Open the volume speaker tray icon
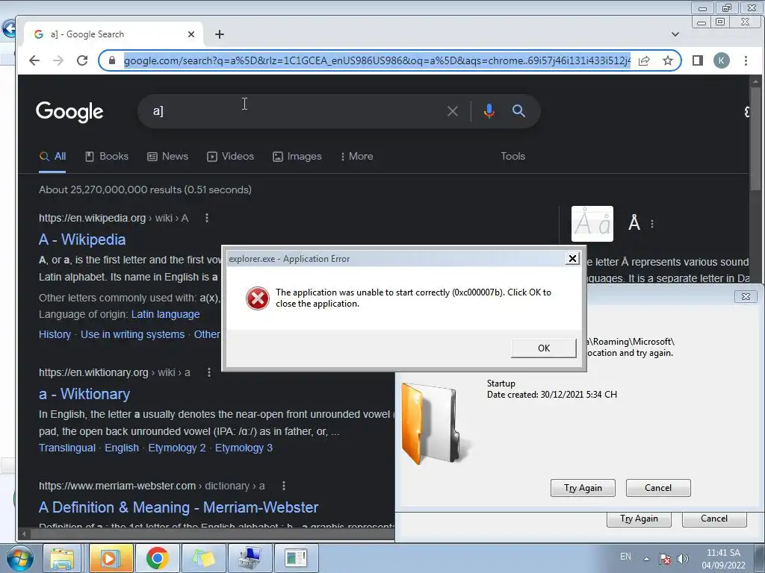Screen dimensions: 765x573 (x=683, y=559)
